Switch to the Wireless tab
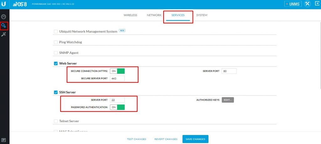This screenshot has height=144, width=321. pos(130,15)
